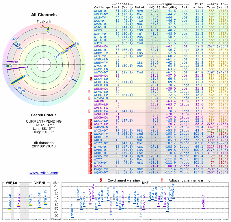The height and width of the screenshot is (222, 231).
Task: Select callsign 'WTTW-DT' in the table
Action: click(101, 37)
